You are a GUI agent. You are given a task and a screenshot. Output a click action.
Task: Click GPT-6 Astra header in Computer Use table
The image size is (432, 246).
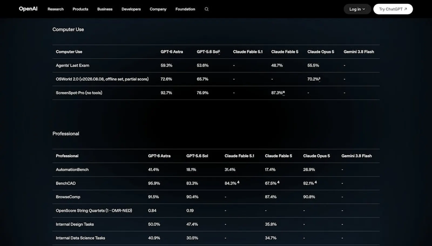[172, 52]
